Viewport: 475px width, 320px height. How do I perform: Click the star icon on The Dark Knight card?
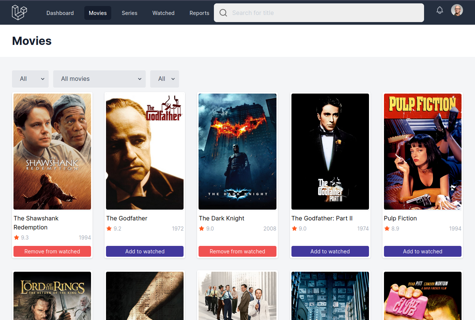pos(202,228)
